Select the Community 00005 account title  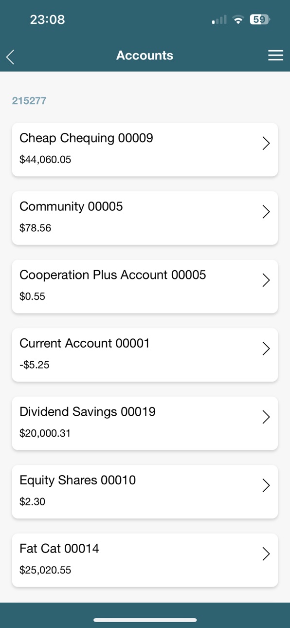(71, 207)
